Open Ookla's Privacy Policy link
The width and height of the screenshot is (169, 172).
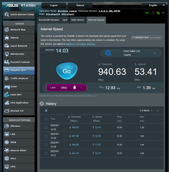(x=81, y=44)
